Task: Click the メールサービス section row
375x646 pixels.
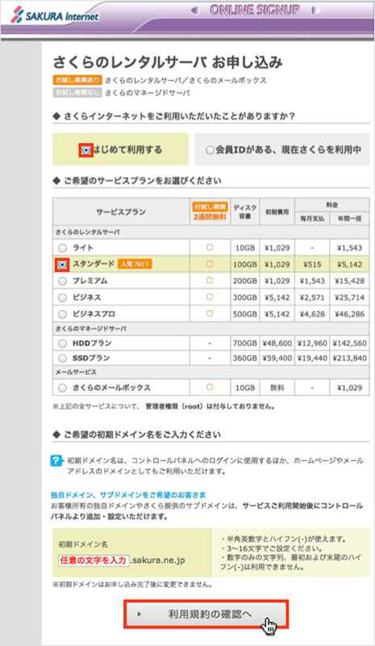Action: (210, 372)
